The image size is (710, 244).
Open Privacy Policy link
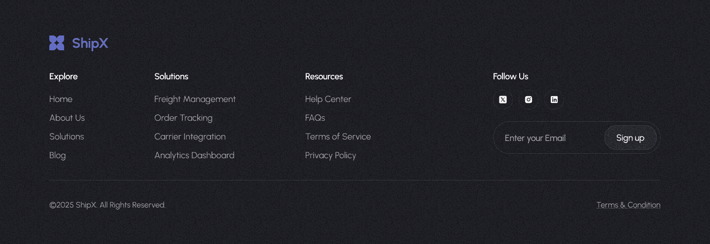click(330, 155)
